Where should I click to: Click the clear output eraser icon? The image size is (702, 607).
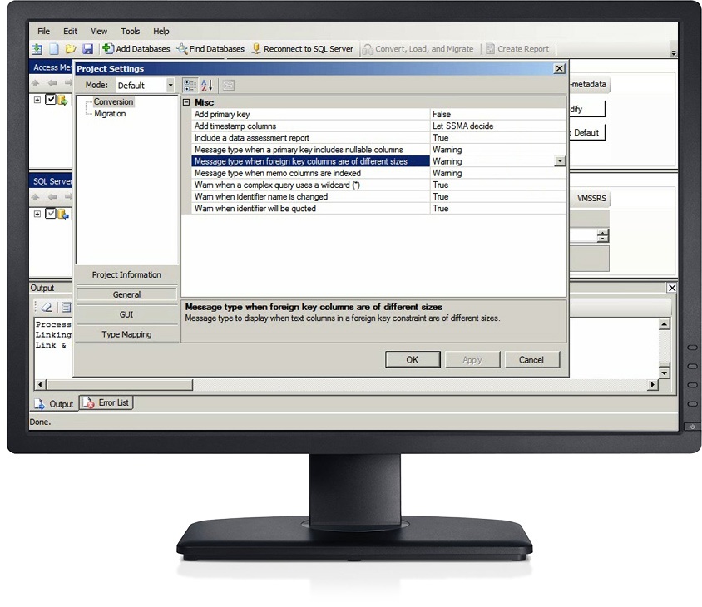(x=47, y=308)
